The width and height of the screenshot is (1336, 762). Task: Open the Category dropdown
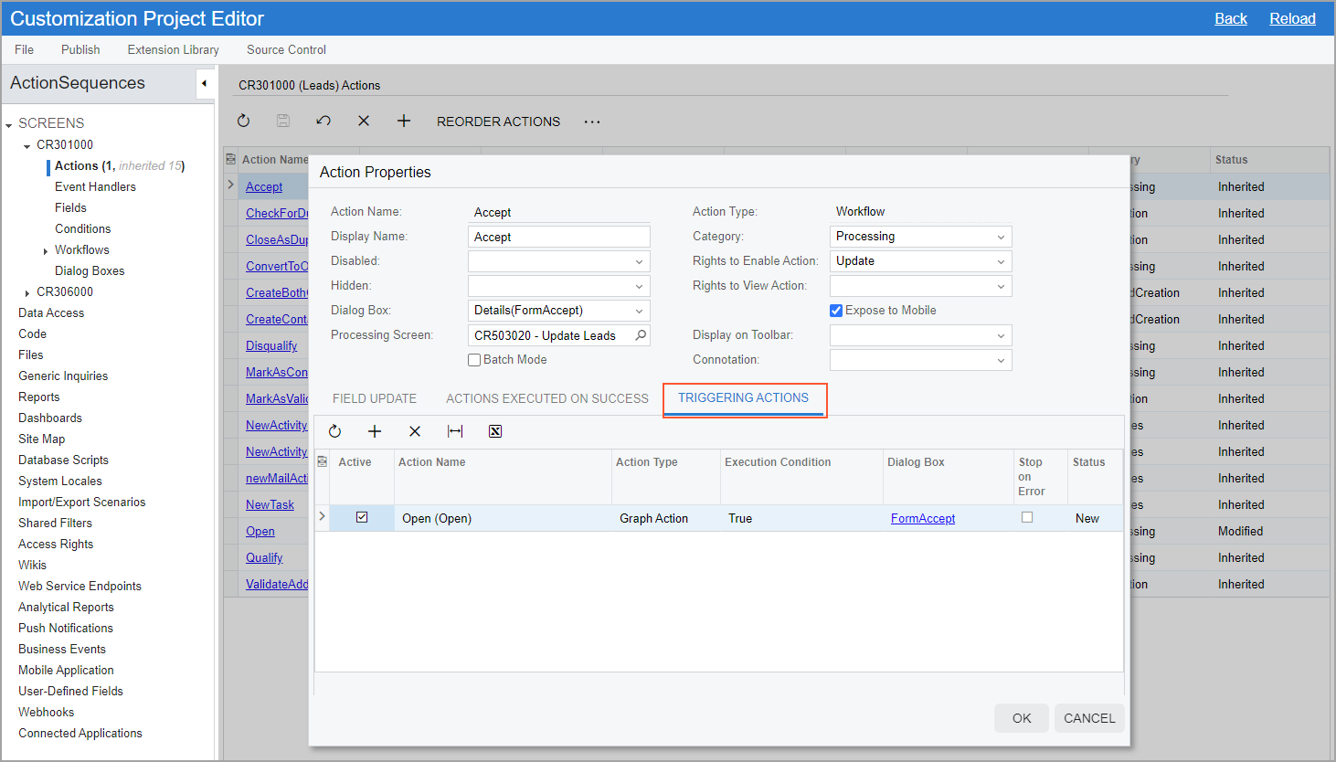click(1001, 237)
